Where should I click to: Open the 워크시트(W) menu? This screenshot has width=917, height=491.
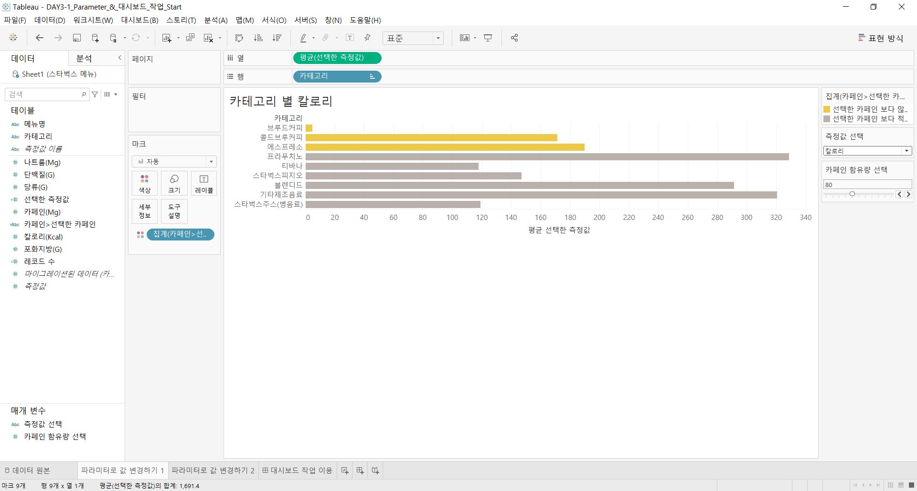pos(93,20)
